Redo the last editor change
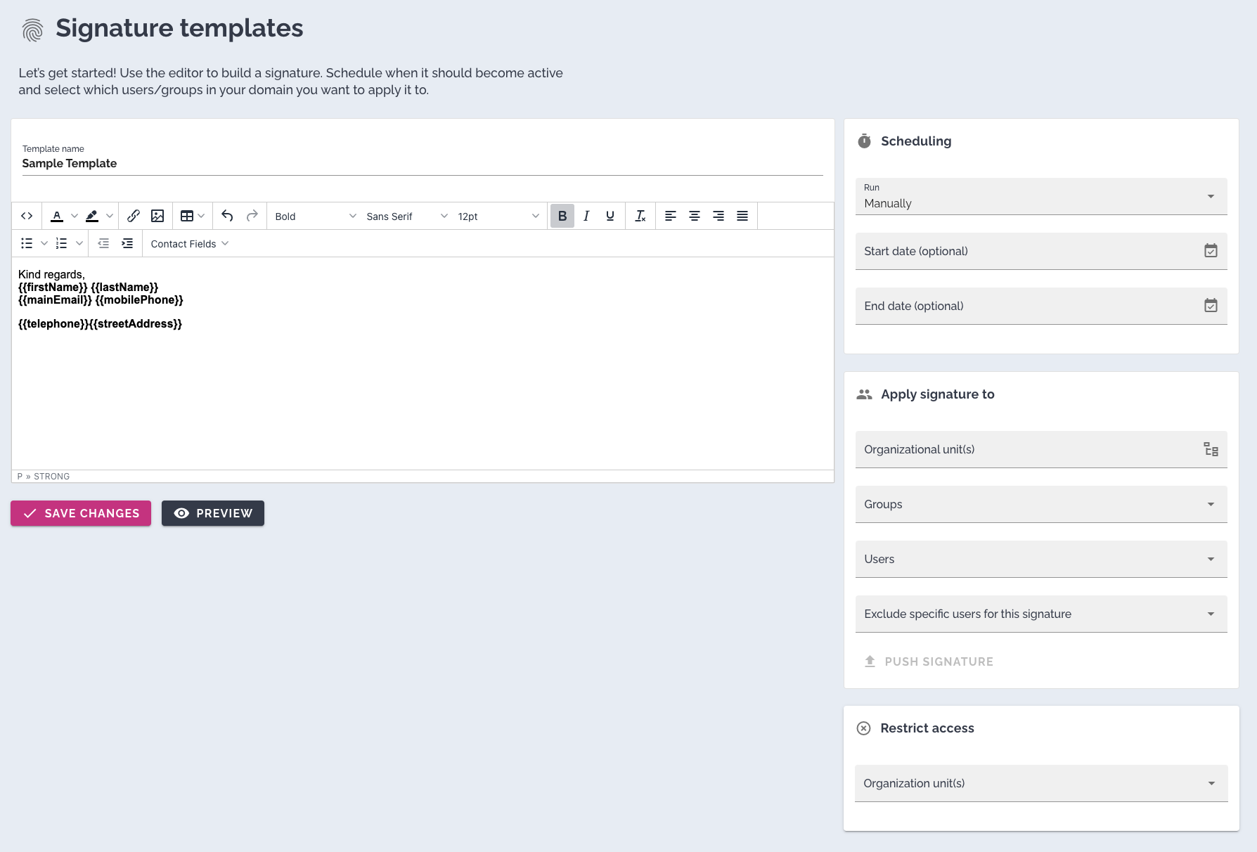 tap(251, 216)
